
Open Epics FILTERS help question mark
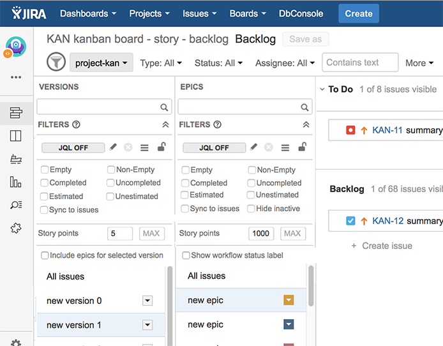[217, 124]
